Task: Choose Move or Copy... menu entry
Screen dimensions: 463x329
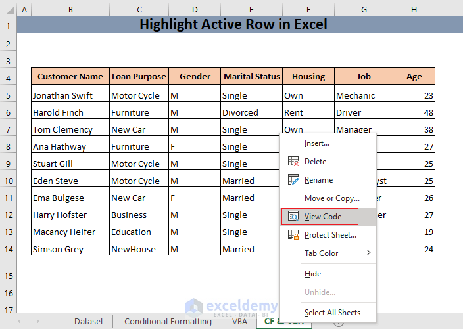Action: click(x=328, y=198)
